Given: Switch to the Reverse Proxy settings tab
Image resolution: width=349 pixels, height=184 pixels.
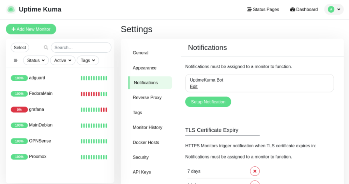Looking at the screenshot, I should coord(147,98).
